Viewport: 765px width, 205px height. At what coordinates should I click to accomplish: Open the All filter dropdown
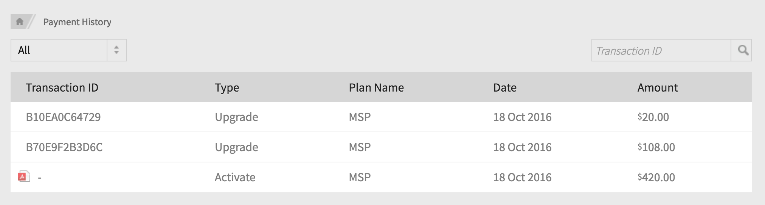59,50
